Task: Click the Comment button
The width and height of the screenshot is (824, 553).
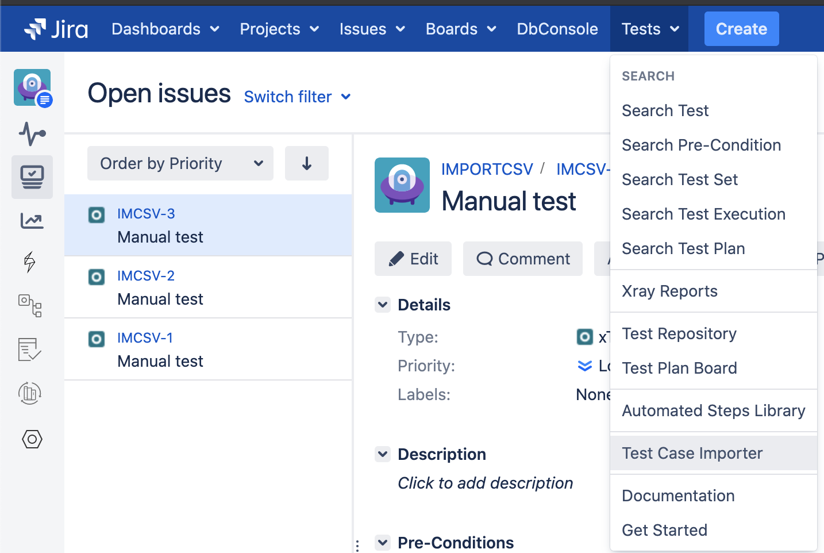Action: (x=523, y=259)
